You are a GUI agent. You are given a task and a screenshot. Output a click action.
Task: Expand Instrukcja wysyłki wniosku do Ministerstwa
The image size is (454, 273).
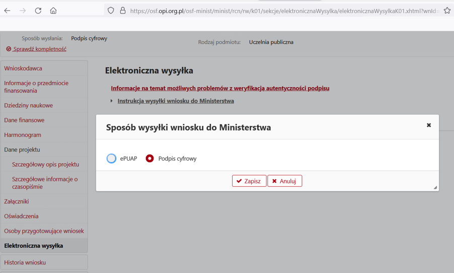point(175,101)
